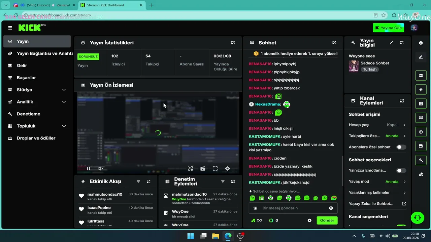
Task: Go to Gelir in the sidebar
Action: (x=37, y=66)
